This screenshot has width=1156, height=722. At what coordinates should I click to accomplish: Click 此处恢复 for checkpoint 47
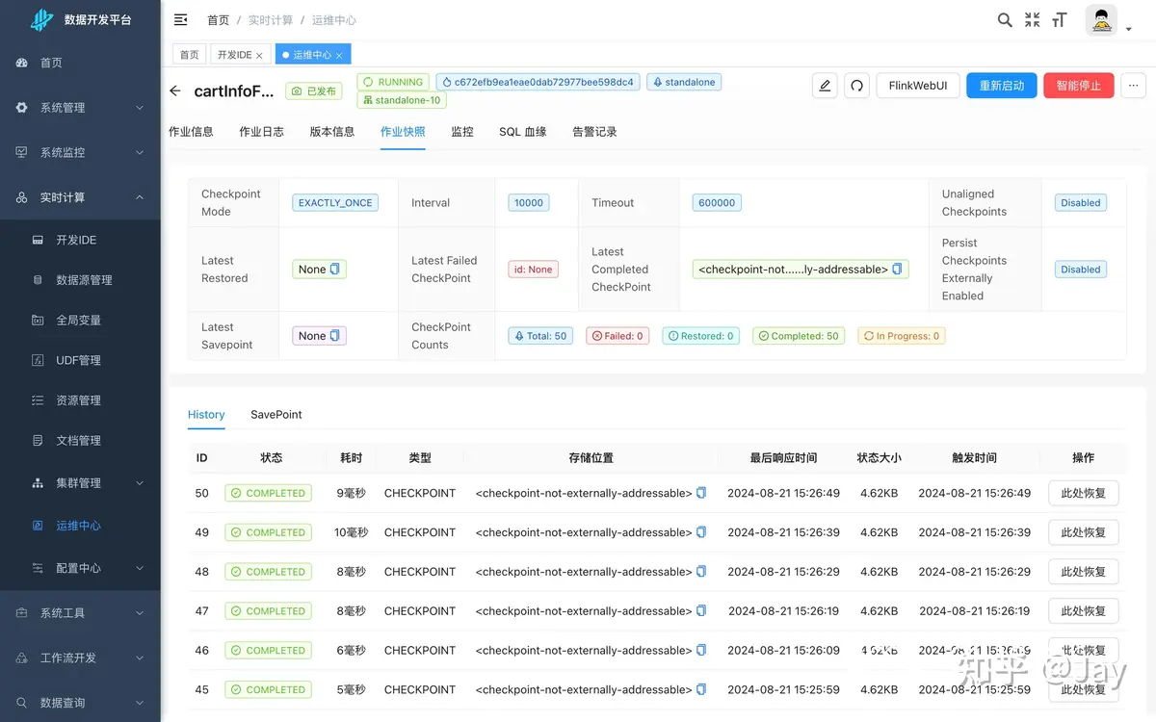point(1083,610)
